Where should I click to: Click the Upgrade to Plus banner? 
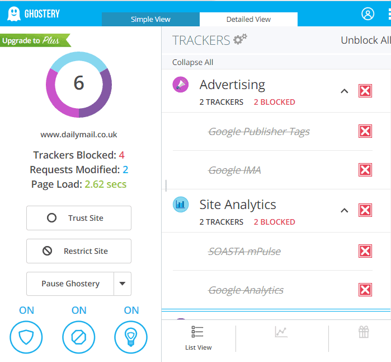(x=35, y=40)
